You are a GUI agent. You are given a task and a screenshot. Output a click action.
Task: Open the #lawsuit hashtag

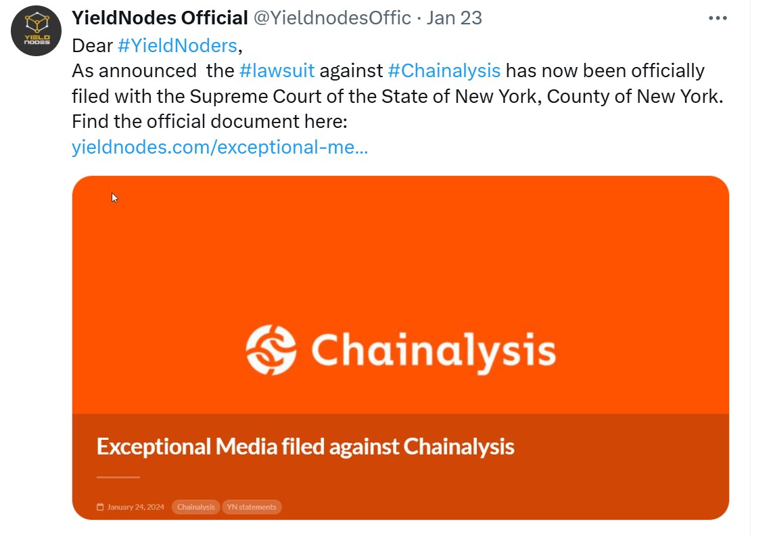(277, 70)
